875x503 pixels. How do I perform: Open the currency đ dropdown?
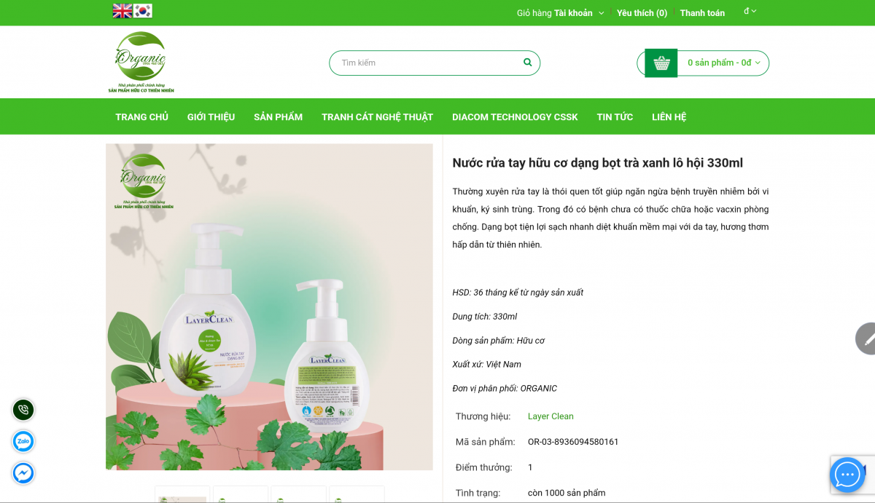[x=750, y=11]
